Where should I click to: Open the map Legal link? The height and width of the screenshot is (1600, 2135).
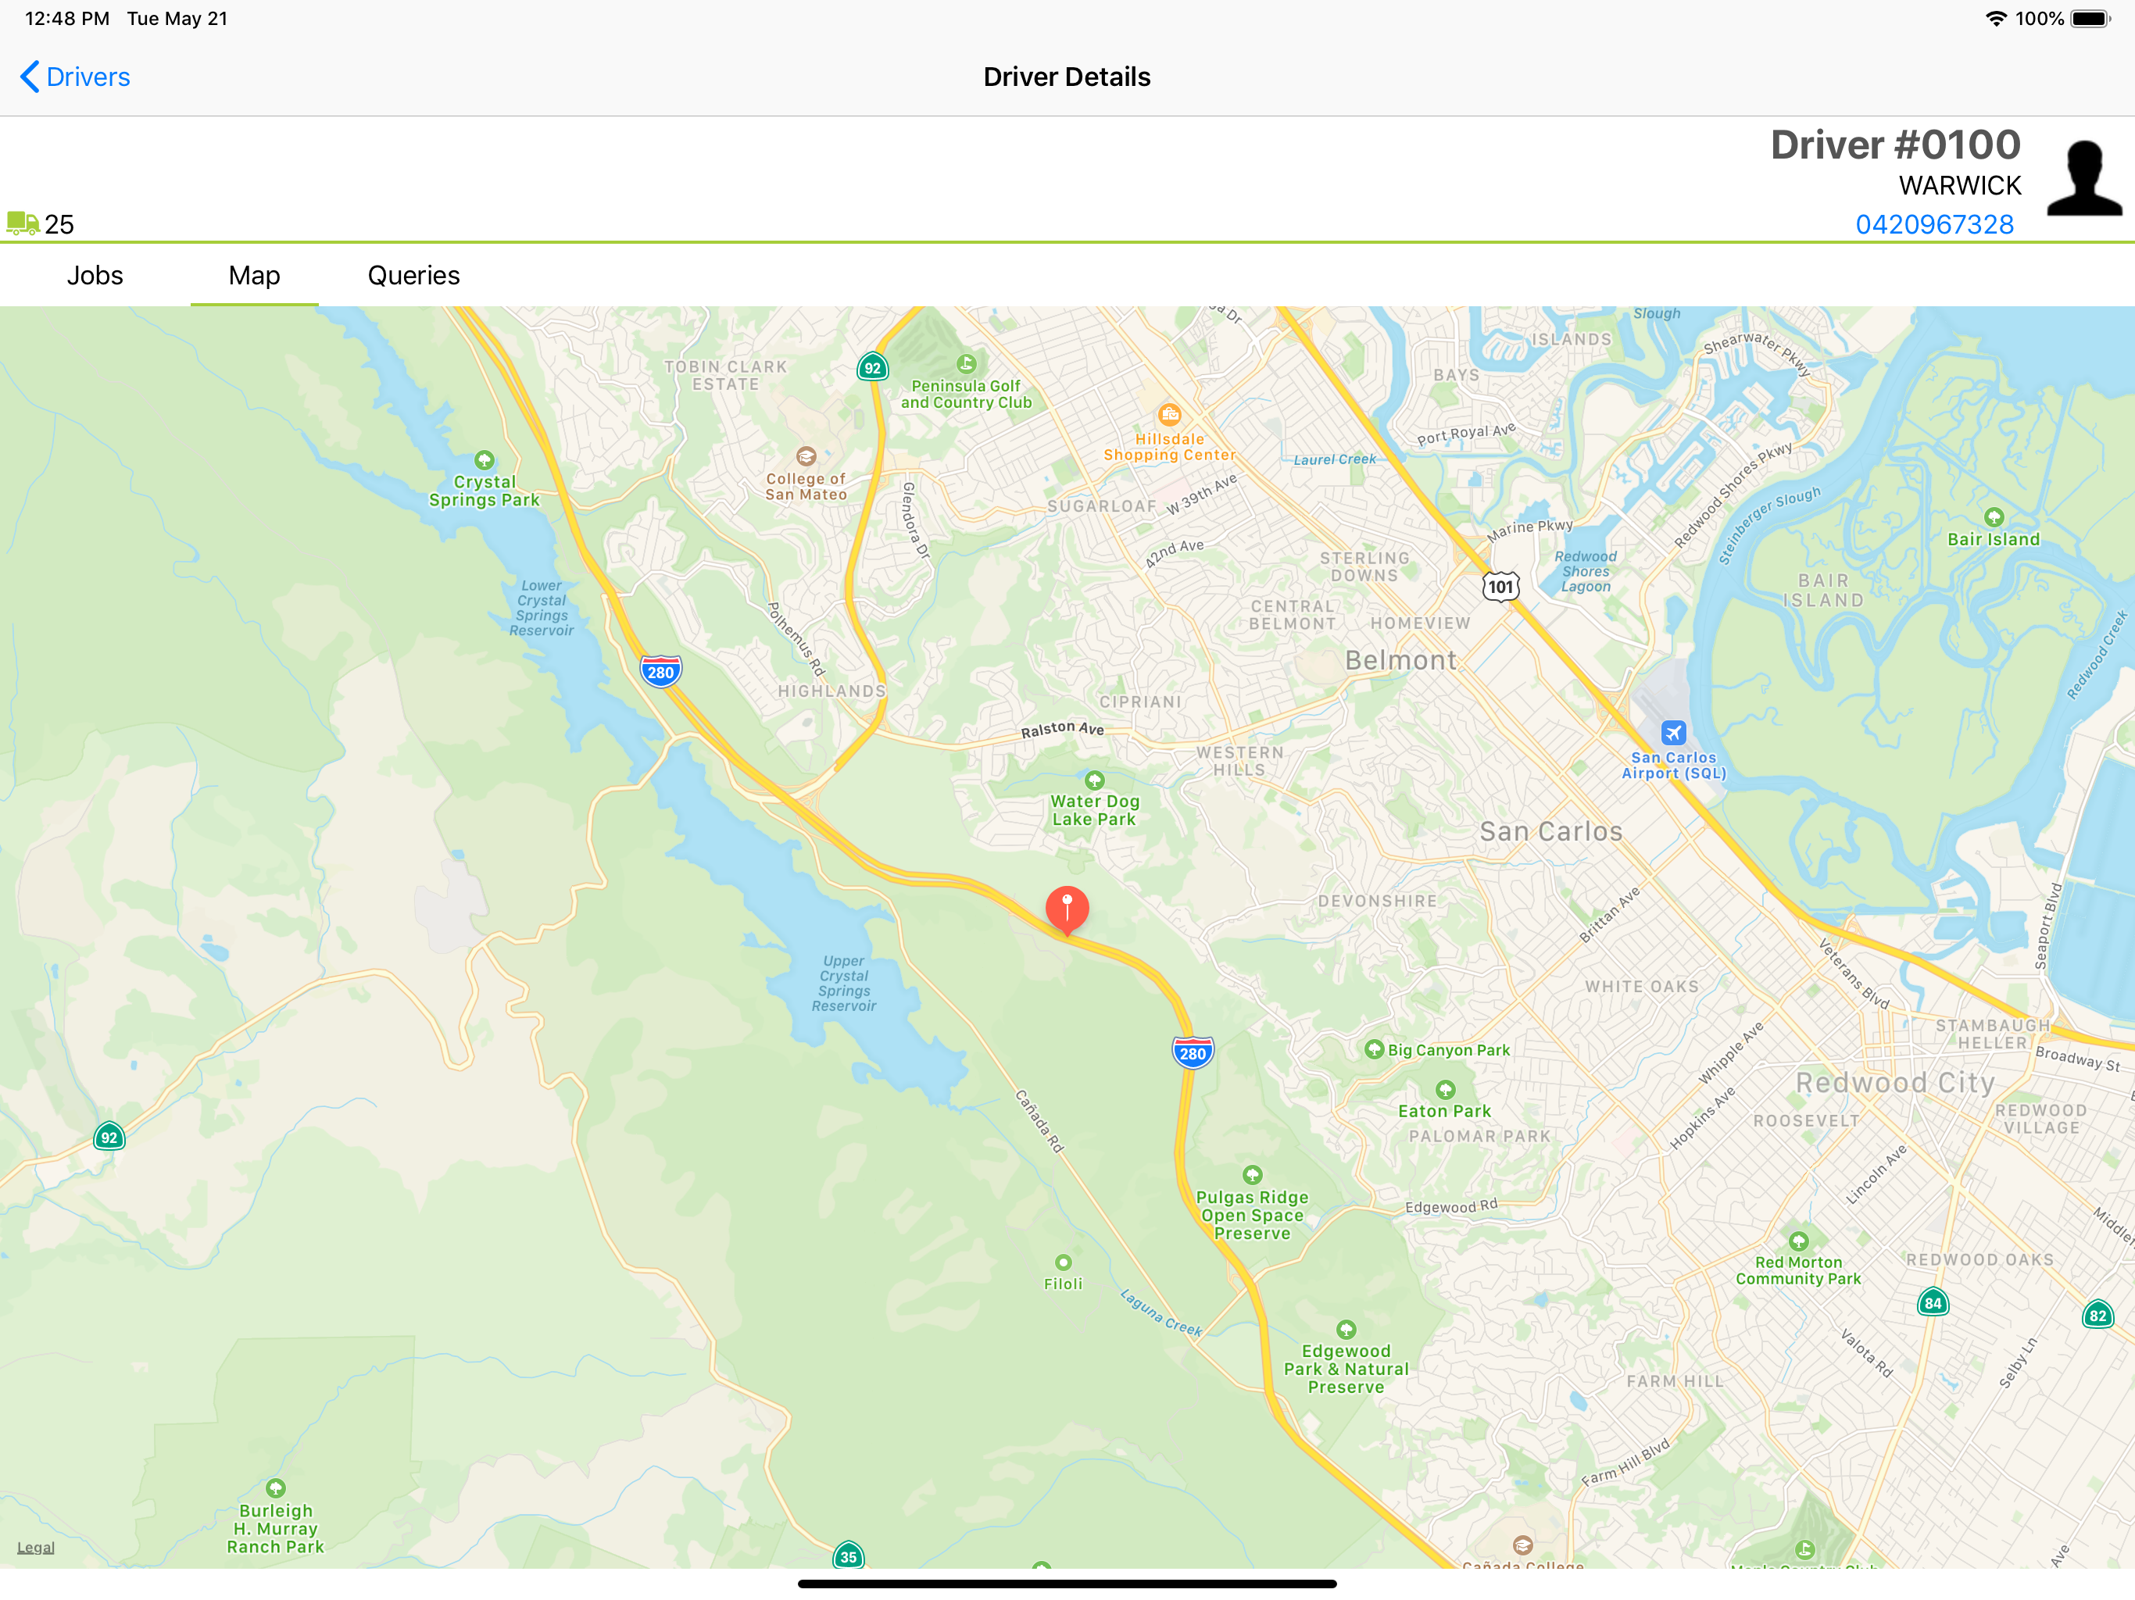pos(36,1548)
